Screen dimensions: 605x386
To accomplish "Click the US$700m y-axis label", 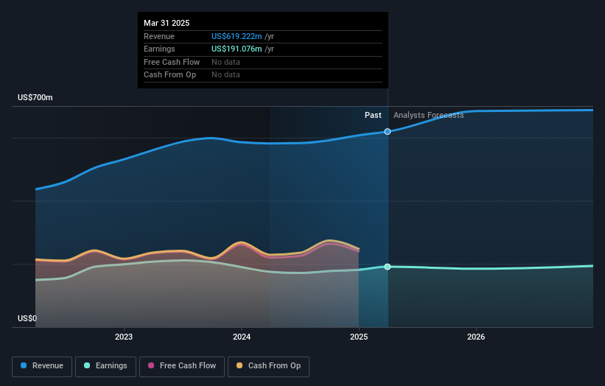I will (35, 97).
